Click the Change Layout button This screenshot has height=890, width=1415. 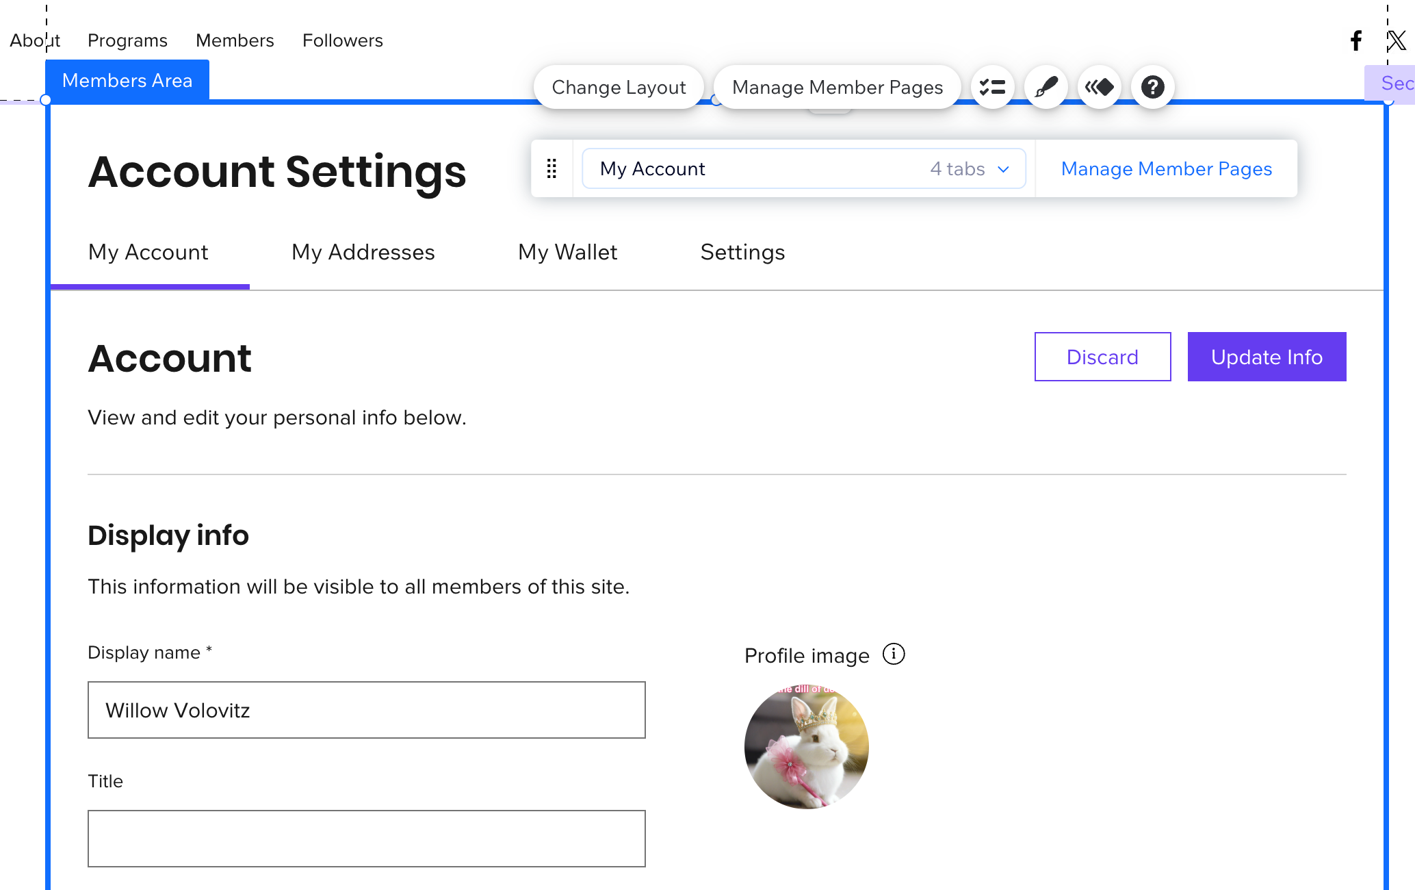tap(619, 87)
